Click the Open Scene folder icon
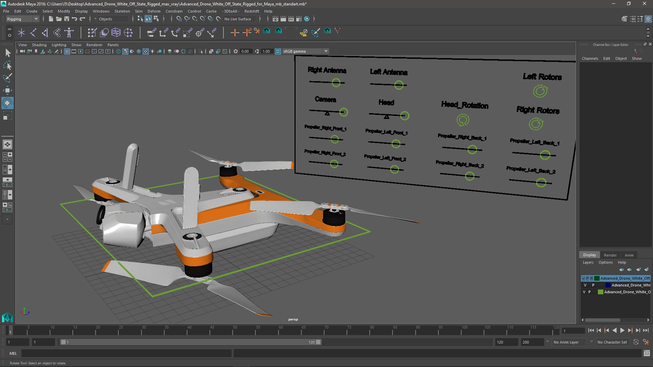The width and height of the screenshot is (653, 367). pos(58,19)
